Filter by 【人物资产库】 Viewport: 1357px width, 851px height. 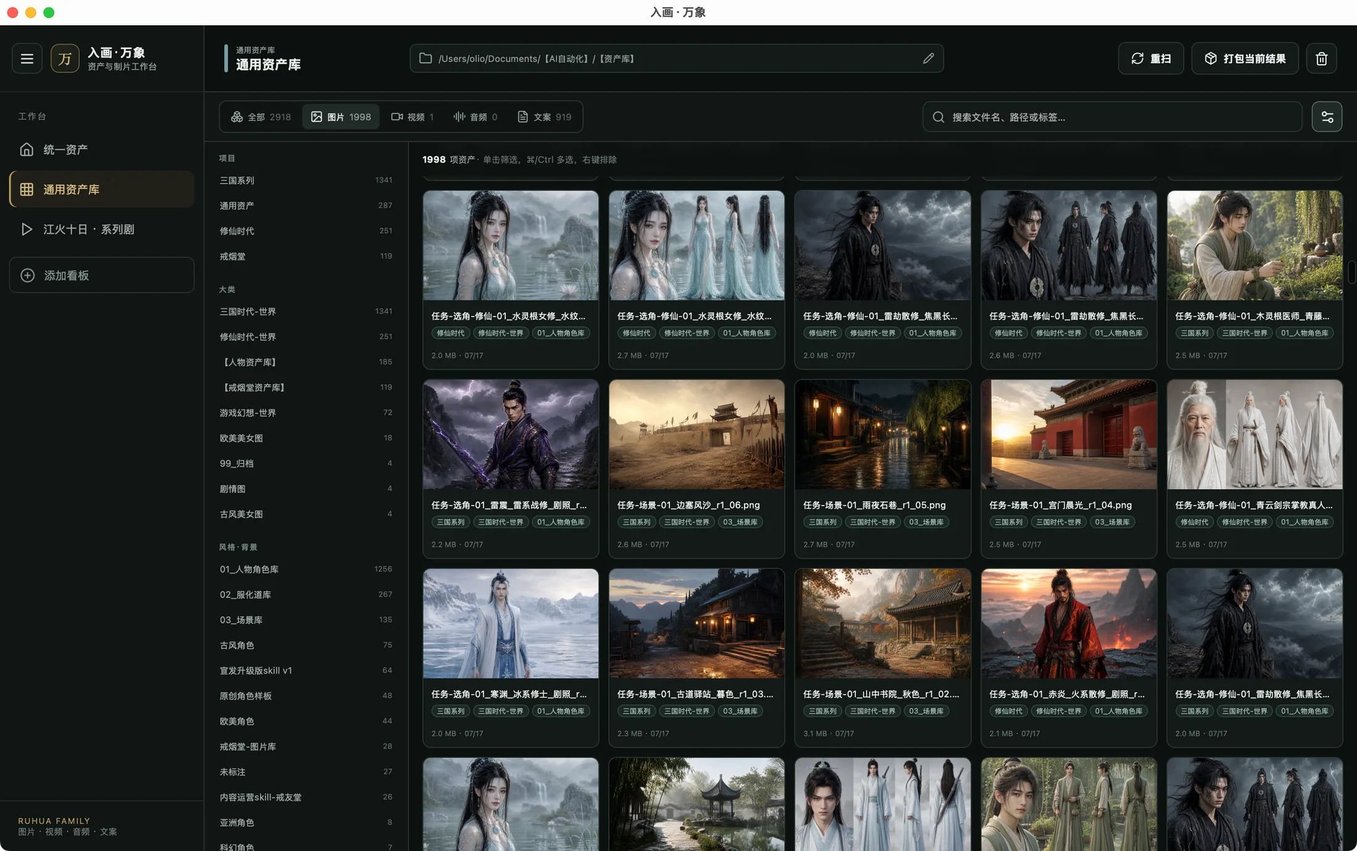pos(306,362)
